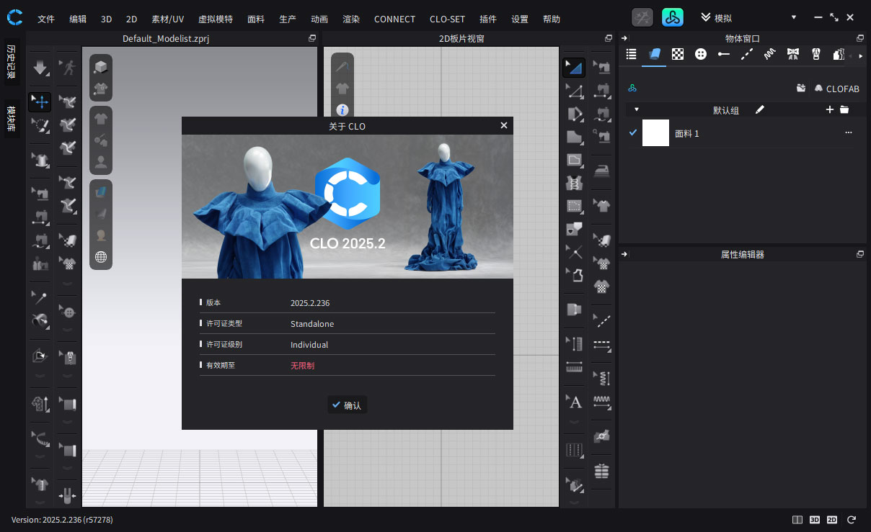Switch to 2D-only layout in status bar

832,519
